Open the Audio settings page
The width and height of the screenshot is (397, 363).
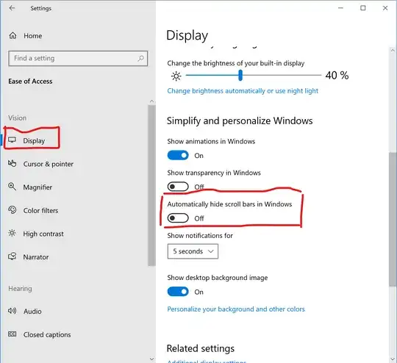(32, 312)
